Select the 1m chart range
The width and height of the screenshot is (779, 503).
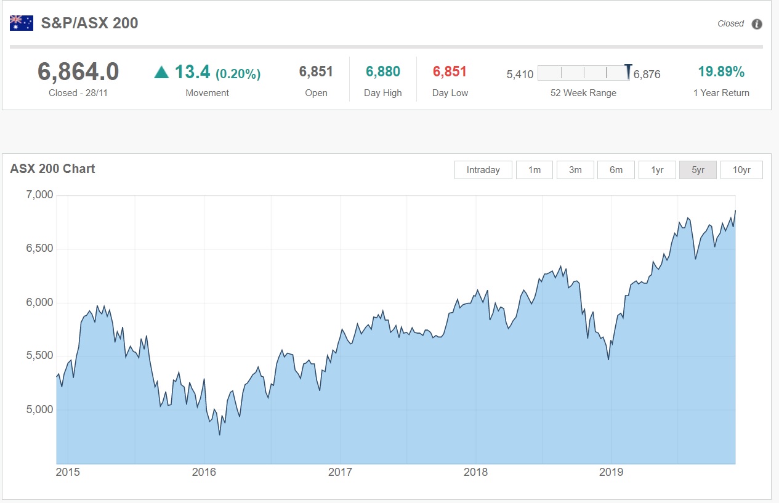[x=534, y=170]
